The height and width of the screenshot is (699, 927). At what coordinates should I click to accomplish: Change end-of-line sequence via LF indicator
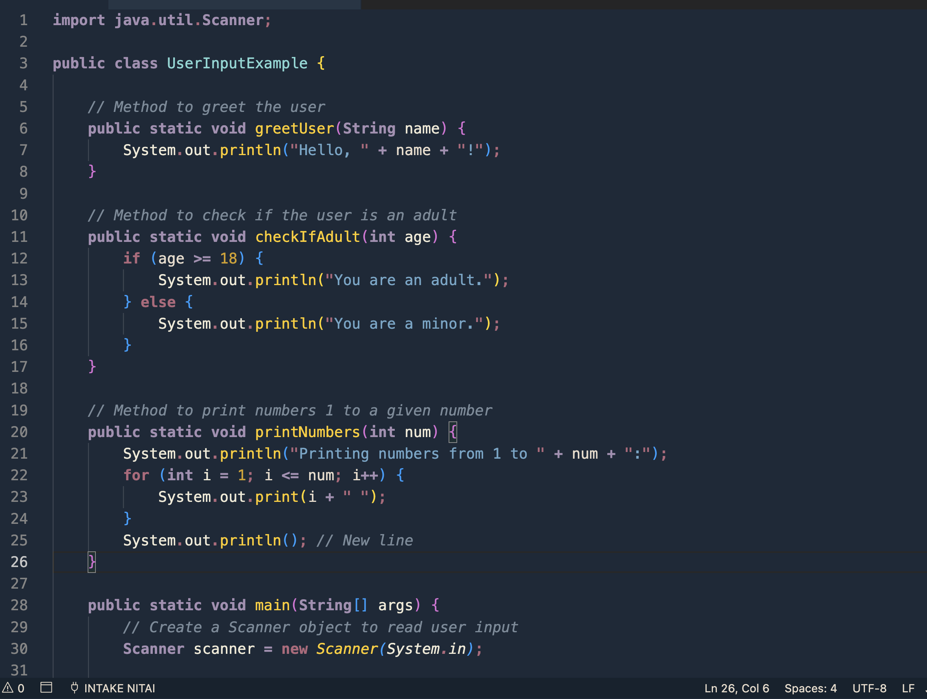(908, 688)
